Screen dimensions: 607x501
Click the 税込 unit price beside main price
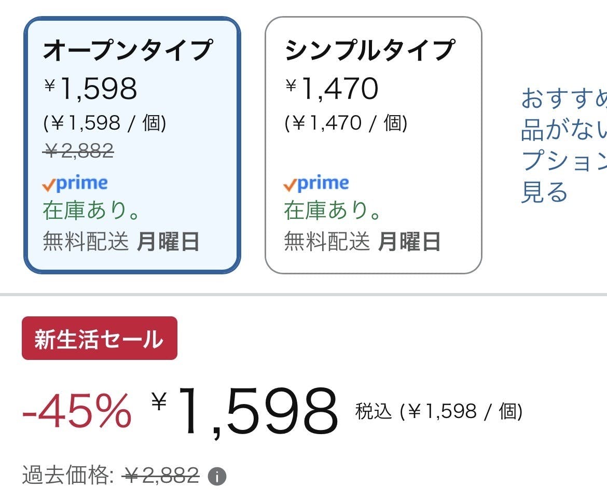[438, 412]
